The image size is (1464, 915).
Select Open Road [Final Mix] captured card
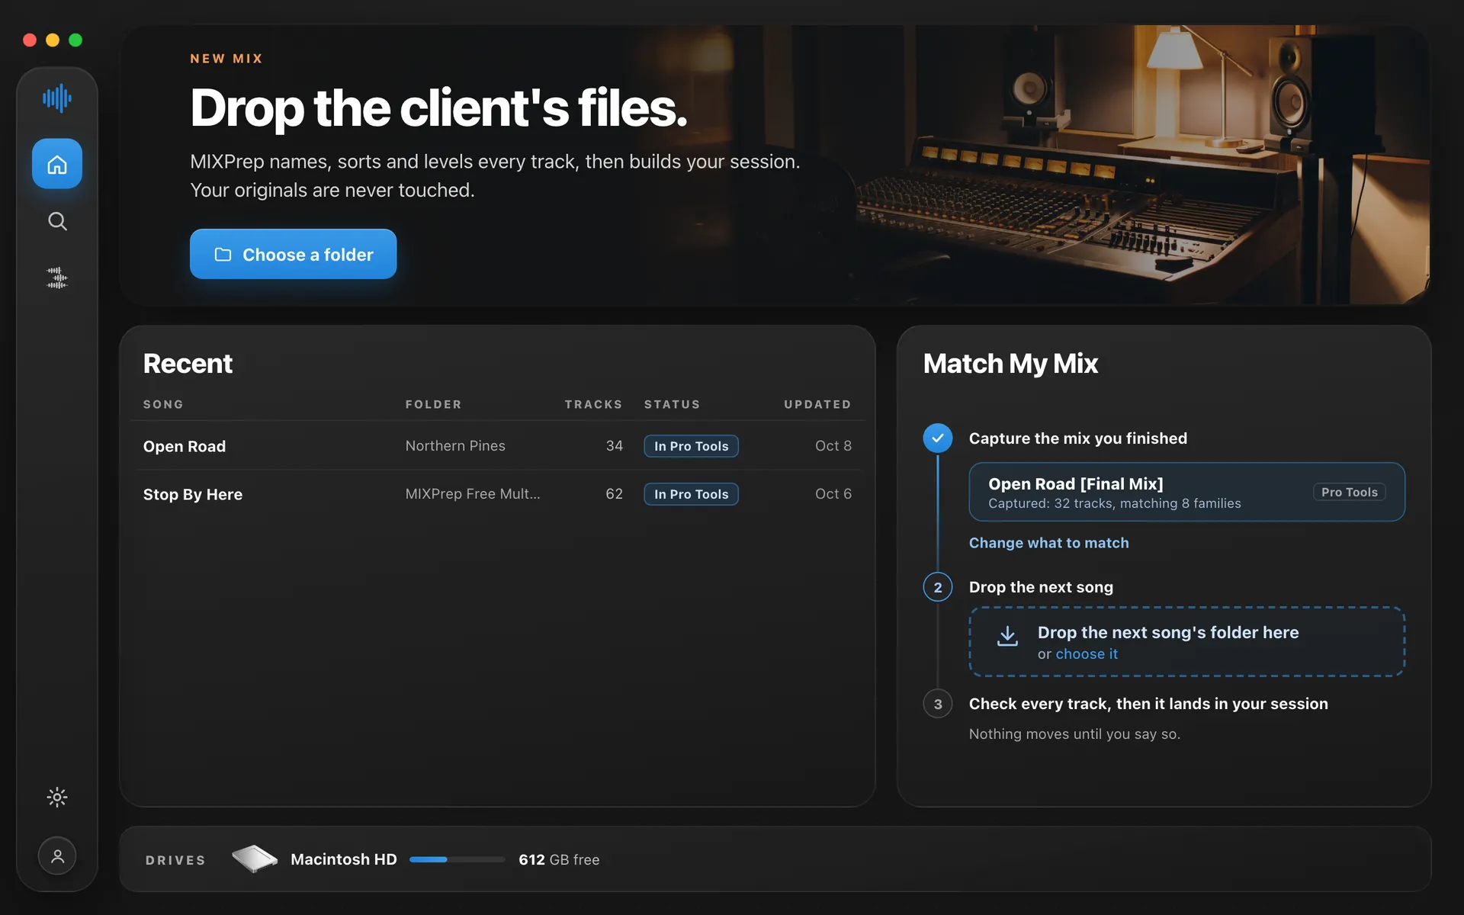coord(1186,492)
